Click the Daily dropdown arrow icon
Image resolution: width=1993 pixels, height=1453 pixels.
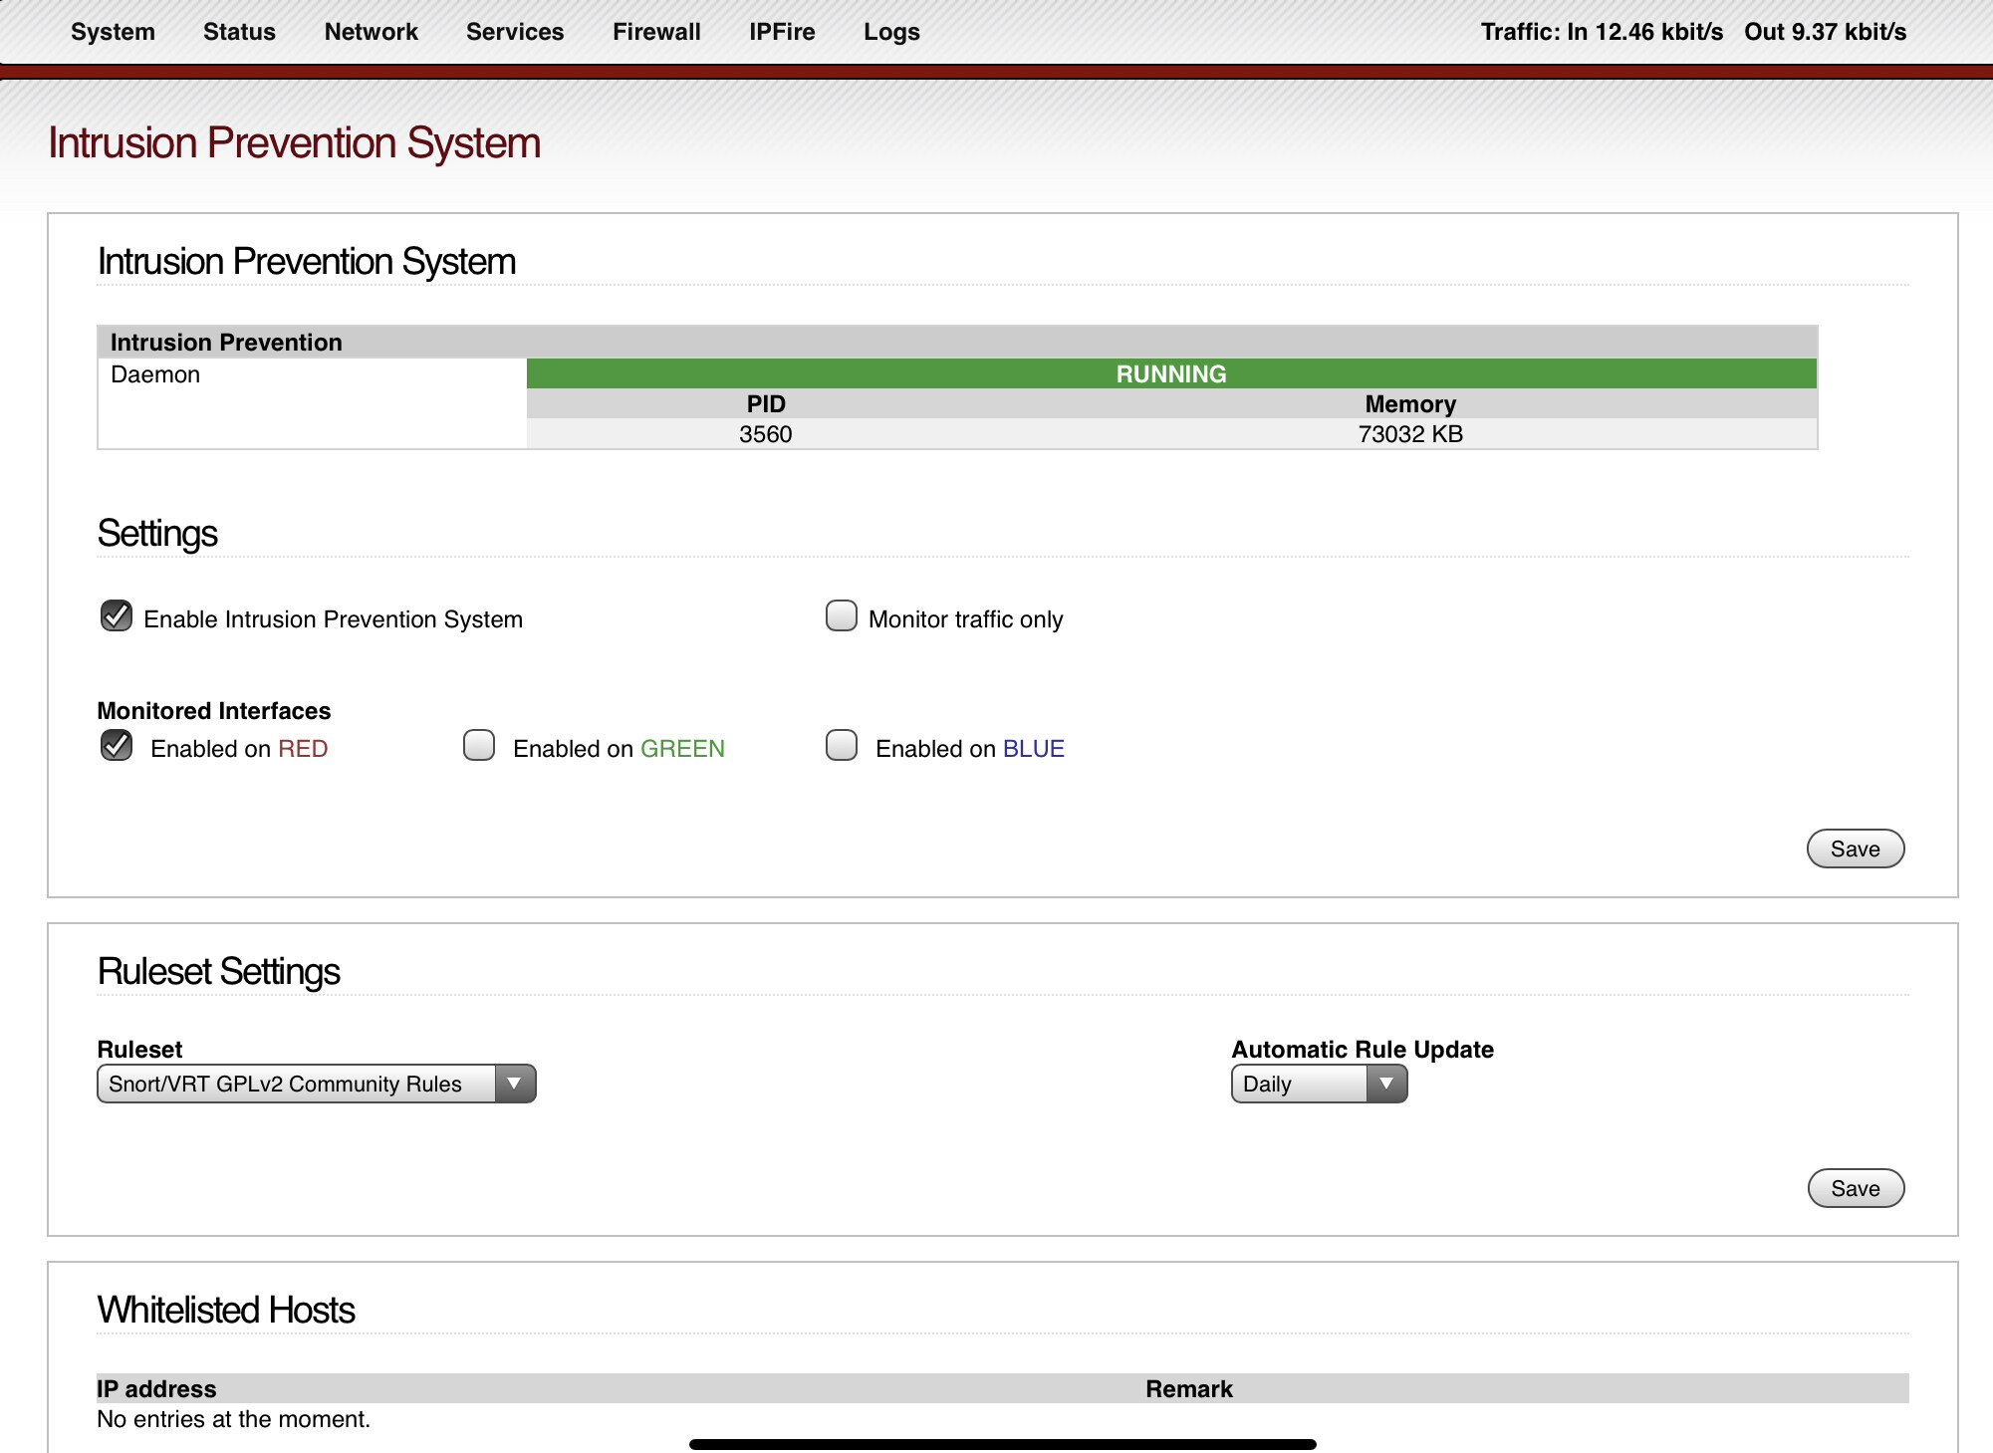1386,1084
